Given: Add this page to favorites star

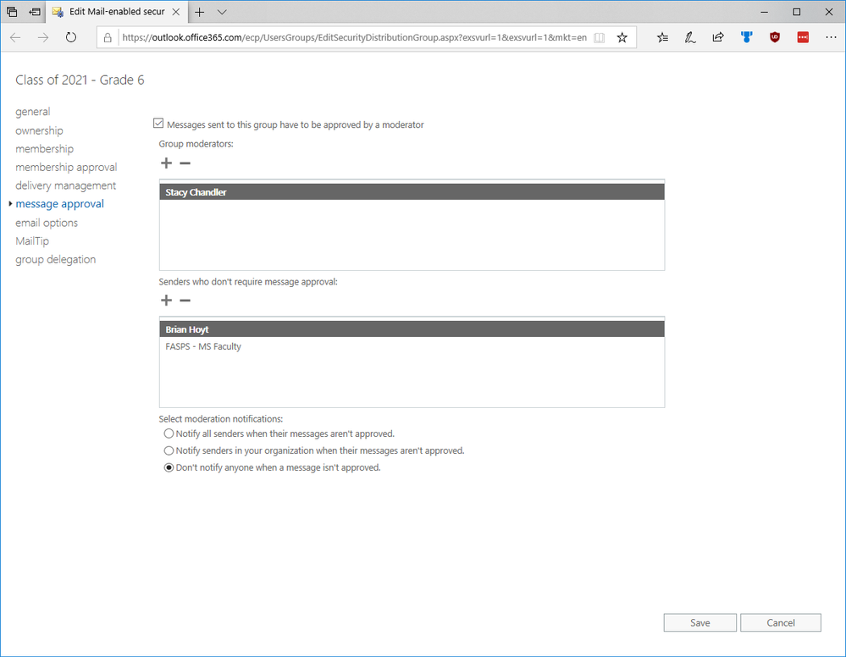Looking at the screenshot, I should click(622, 37).
